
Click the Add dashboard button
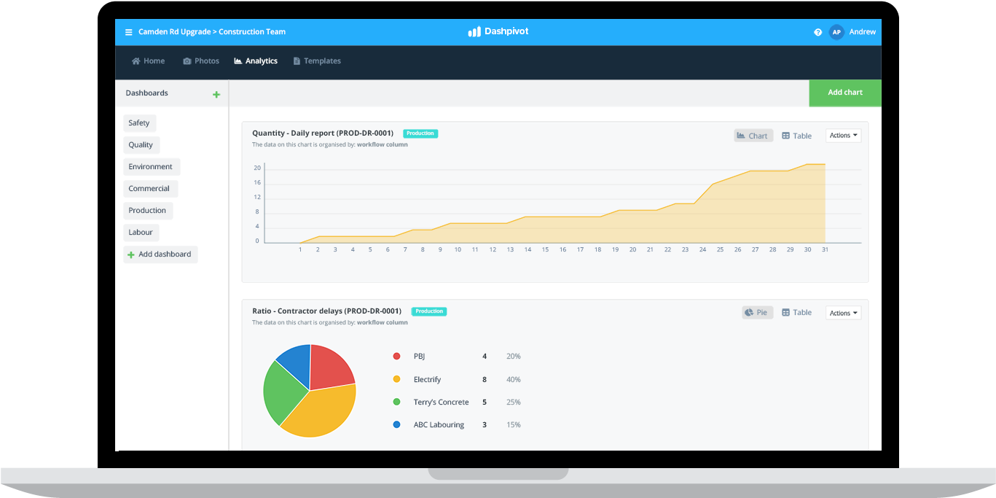tap(160, 254)
